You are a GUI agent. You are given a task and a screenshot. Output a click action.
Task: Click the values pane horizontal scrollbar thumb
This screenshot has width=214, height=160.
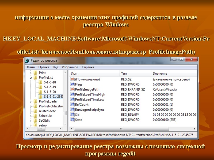[x=121, y=129]
